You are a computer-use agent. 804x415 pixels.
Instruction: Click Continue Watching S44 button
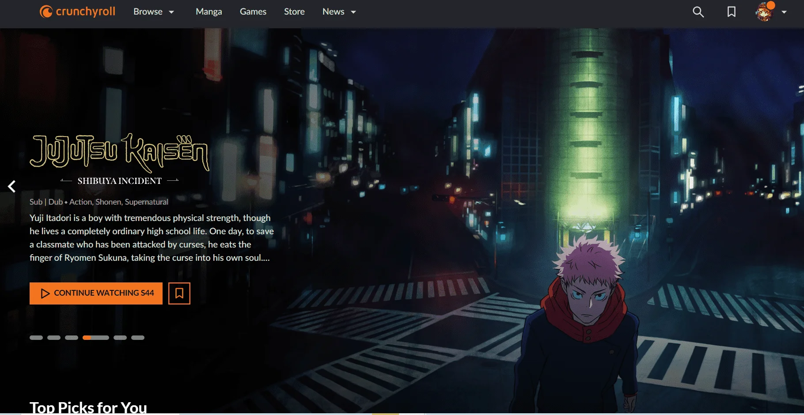(x=96, y=293)
